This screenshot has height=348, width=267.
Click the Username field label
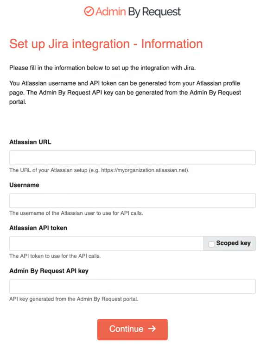[x=24, y=185]
